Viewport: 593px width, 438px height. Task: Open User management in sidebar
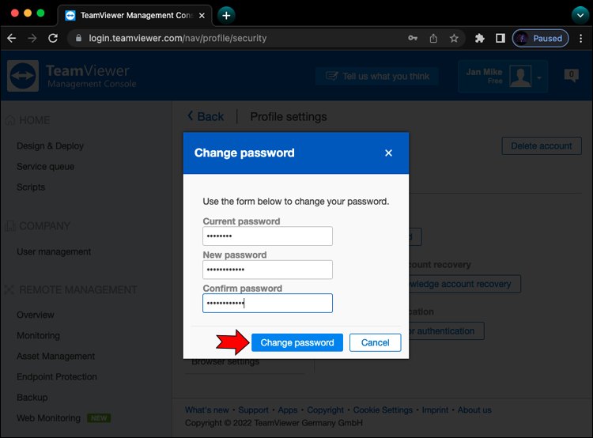click(x=54, y=252)
